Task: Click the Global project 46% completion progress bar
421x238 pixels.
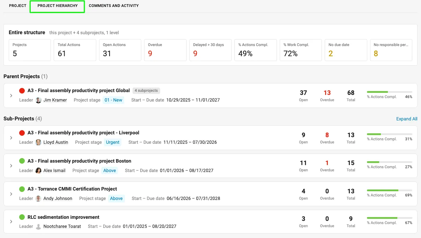Action: point(390,92)
